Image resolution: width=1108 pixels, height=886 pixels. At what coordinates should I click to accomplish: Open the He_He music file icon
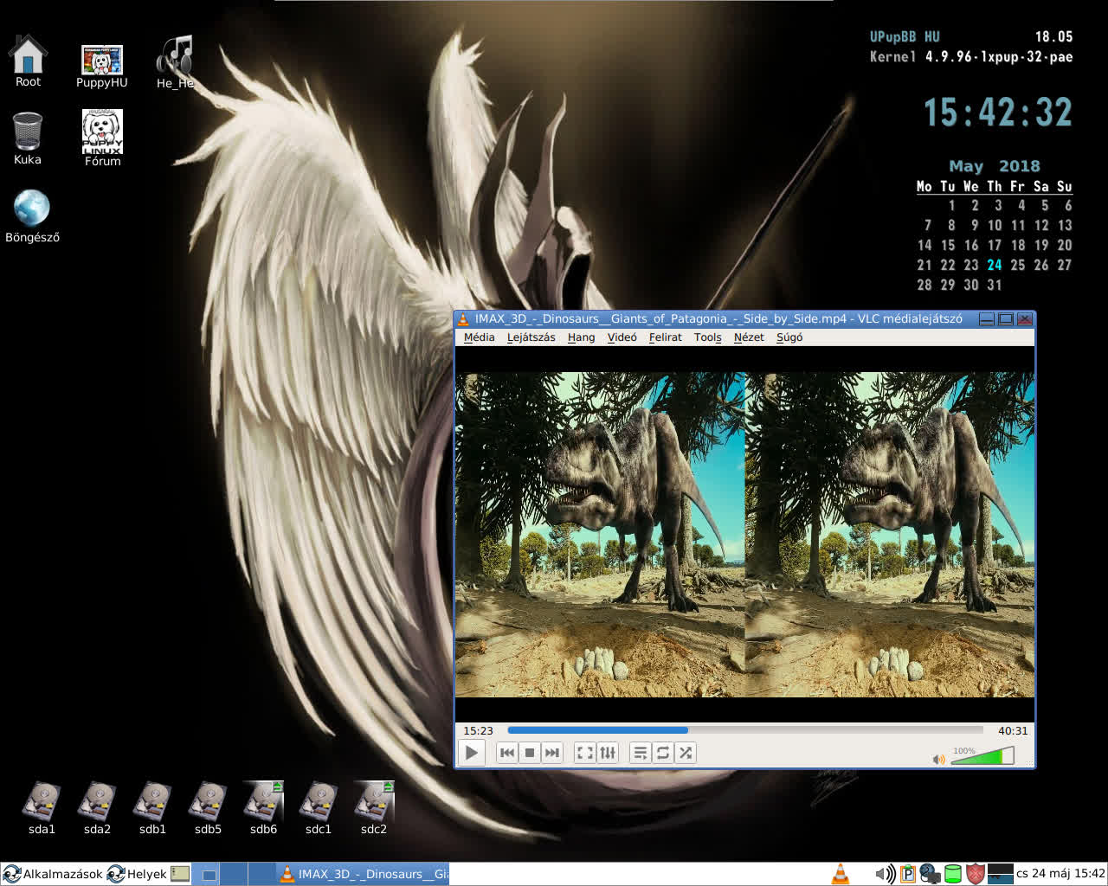pyautogui.click(x=175, y=62)
